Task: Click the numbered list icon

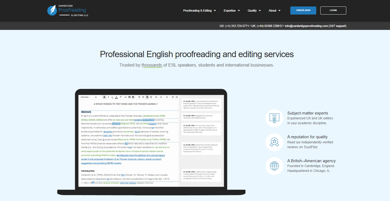Action: tap(162, 97)
